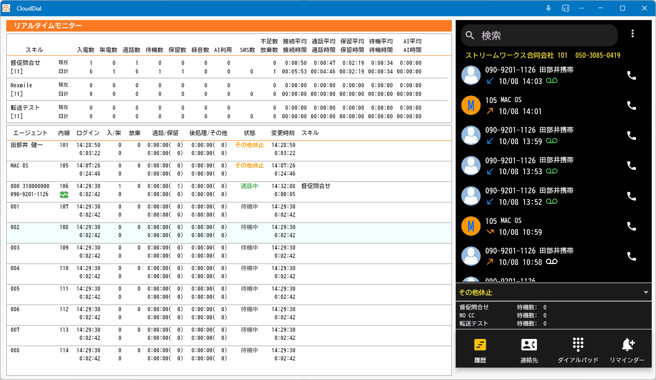Viewport: 656px width, 380px height.
Task: Click voicemail icon on 10/08 10:58 entry
Action: coord(552,262)
